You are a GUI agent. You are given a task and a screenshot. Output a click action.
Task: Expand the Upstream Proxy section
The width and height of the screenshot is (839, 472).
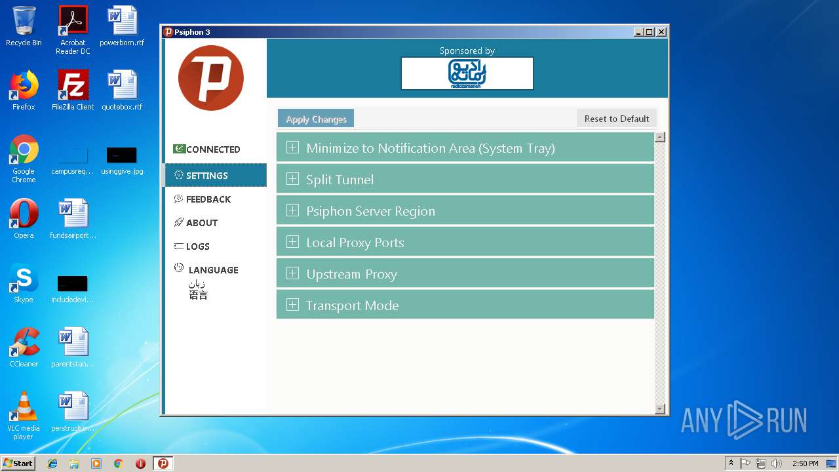click(465, 273)
